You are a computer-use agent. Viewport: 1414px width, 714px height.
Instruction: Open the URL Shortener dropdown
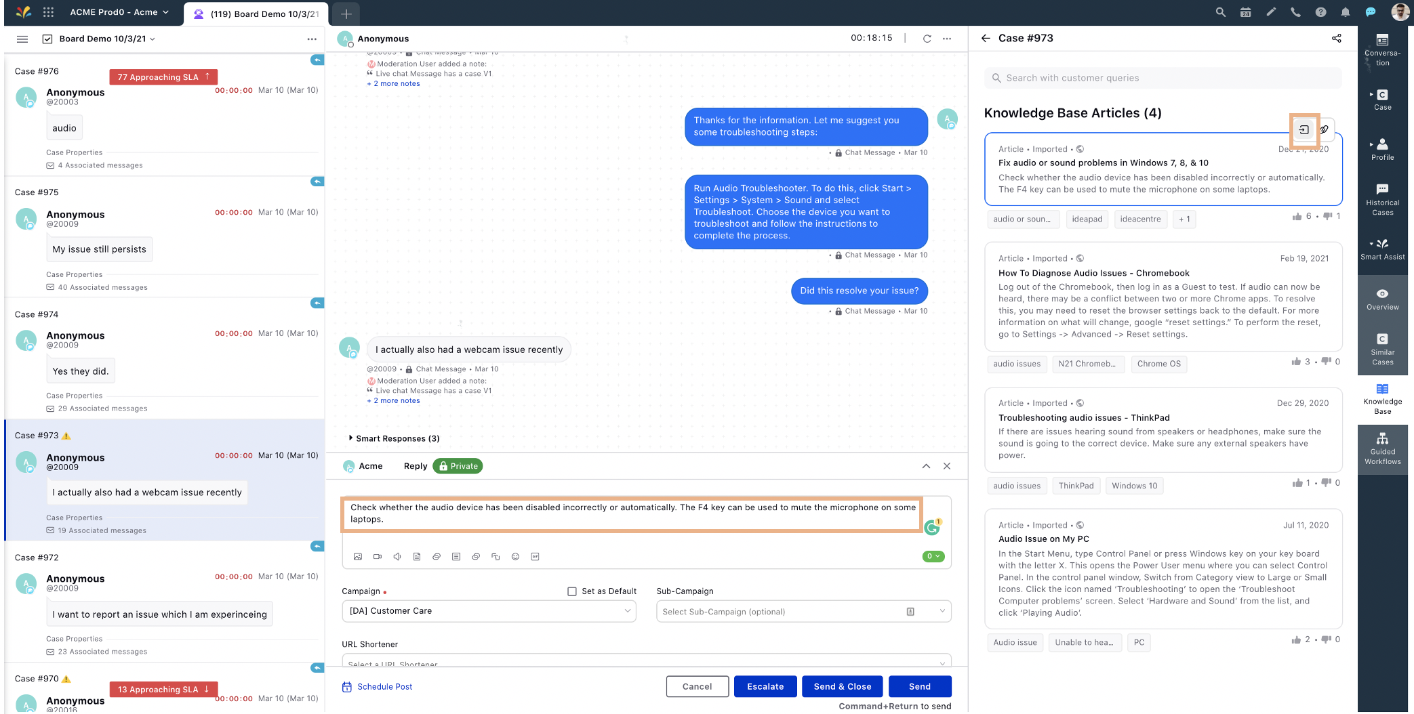(646, 661)
